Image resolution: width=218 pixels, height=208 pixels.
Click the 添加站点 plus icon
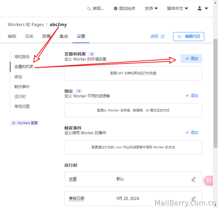(x=116, y=8)
